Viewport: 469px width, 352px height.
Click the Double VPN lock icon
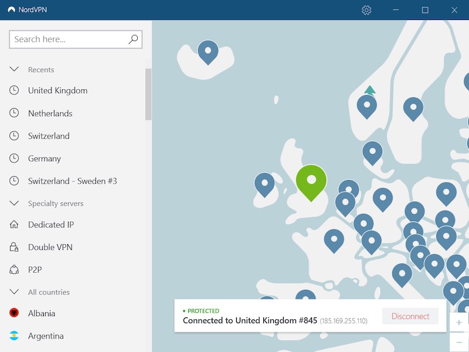[14, 247]
